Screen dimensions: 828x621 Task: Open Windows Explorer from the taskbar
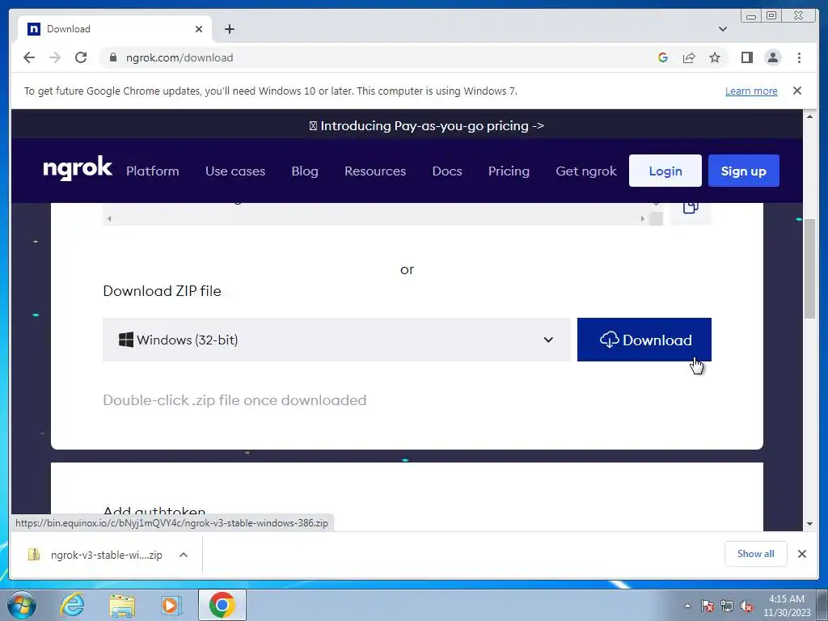coord(122,606)
